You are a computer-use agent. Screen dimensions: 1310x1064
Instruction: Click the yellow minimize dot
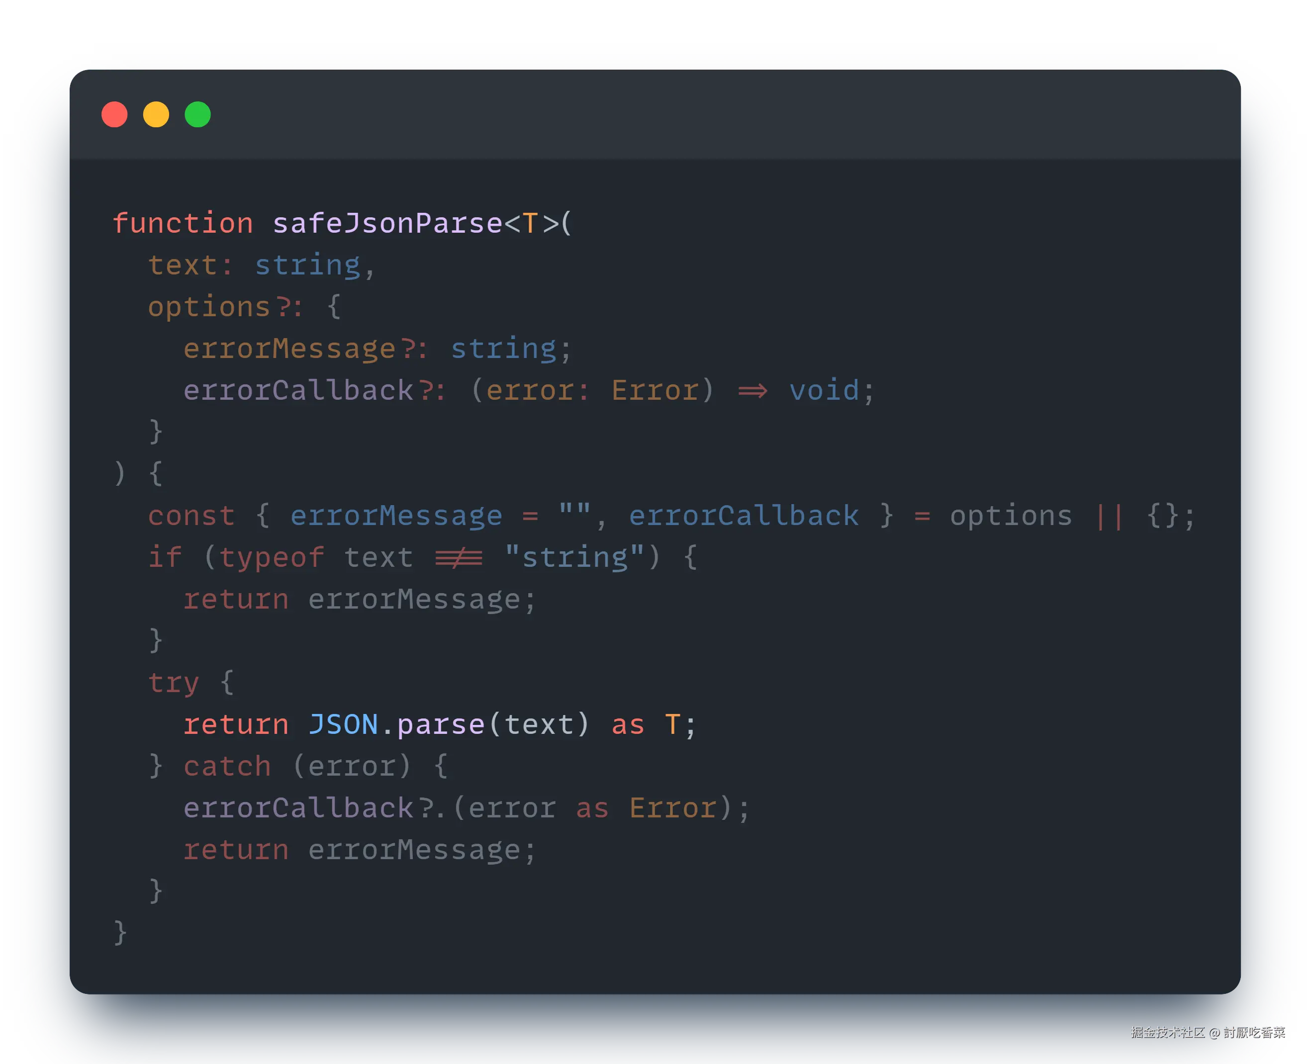pyautogui.click(x=156, y=115)
